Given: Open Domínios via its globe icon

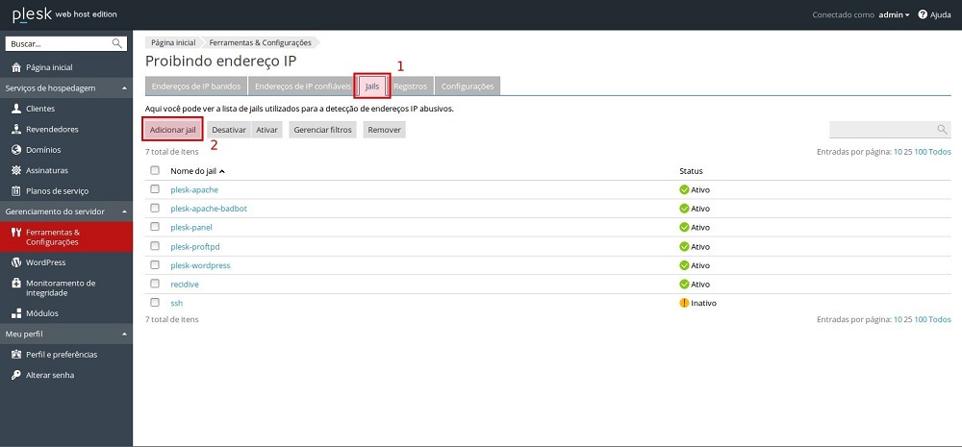Looking at the screenshot, I should tap(16, 150).
